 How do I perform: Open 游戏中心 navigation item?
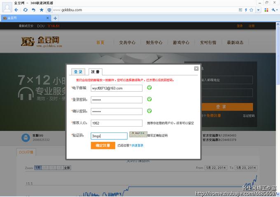181,42
